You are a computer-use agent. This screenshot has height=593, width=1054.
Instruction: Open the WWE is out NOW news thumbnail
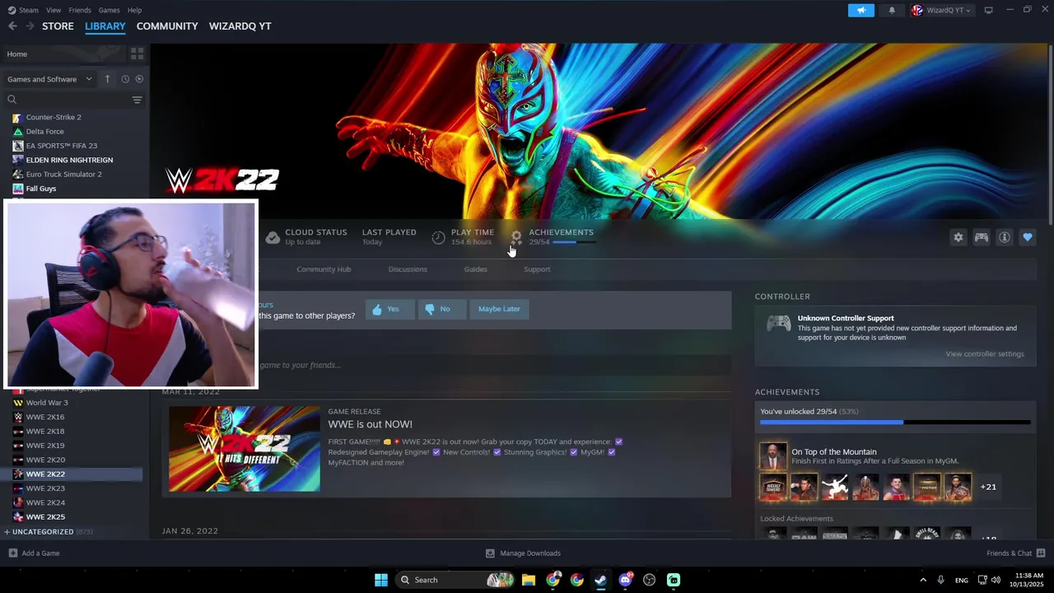coord(244,449)
